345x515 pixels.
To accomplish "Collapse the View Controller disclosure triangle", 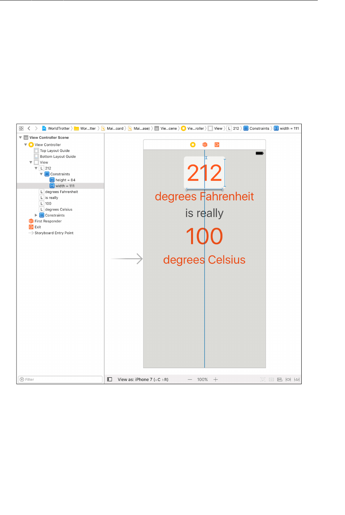I will coord(26,145).
